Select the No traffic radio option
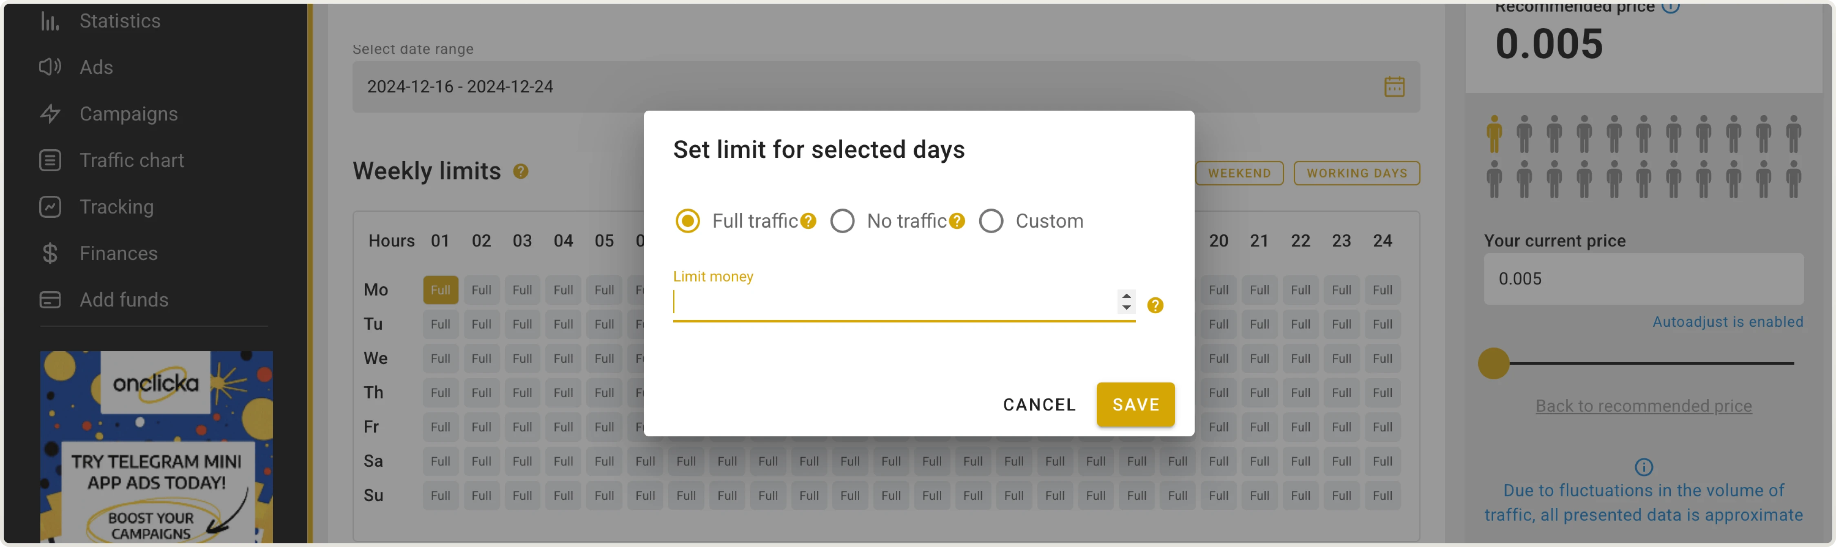 point(843,221)
